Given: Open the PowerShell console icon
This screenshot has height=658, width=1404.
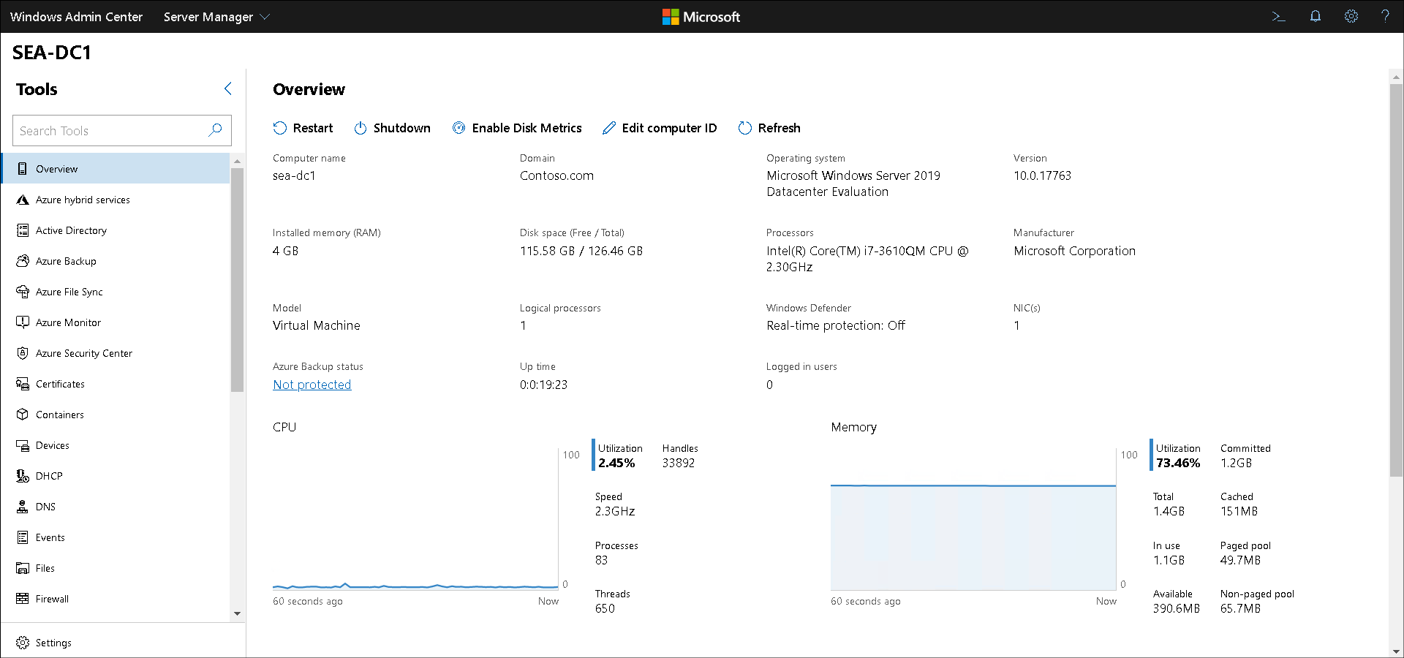Looking at the screenshot, I should (x=1278, y=16).
